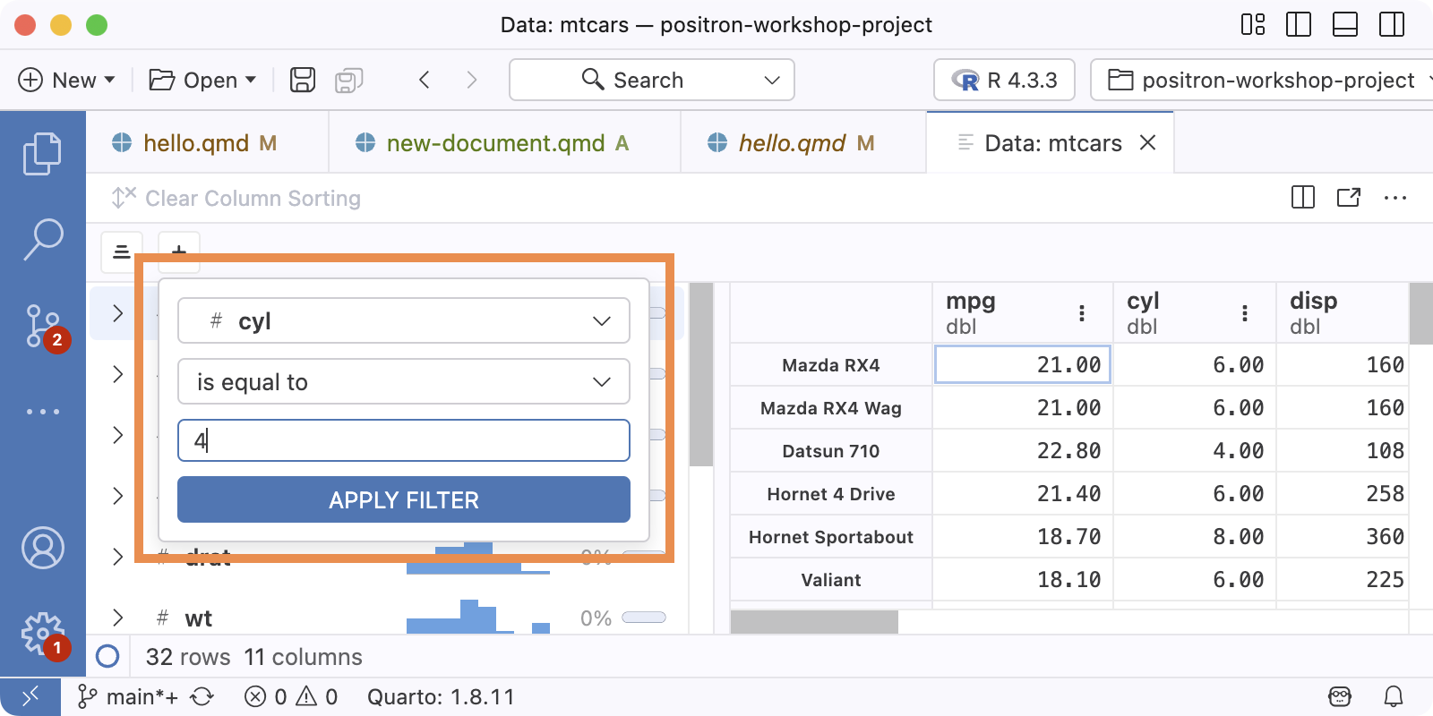Screen dimensions: 1433x716
Task: Click the Valiant disp cell 225
Action: click(1343, 579)
